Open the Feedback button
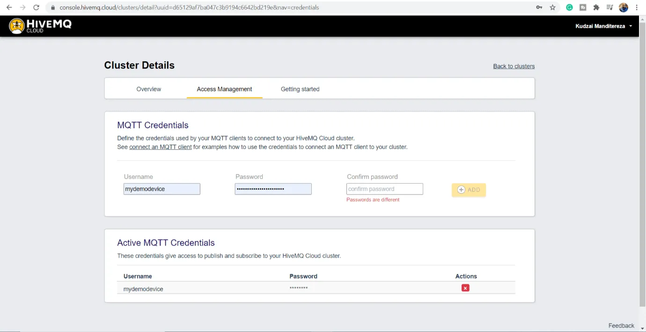This screenshot has height=332, width=646. [621, 325]
